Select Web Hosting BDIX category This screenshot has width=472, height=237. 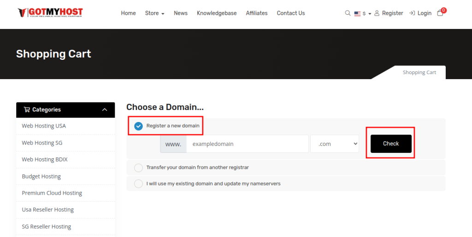44,159
